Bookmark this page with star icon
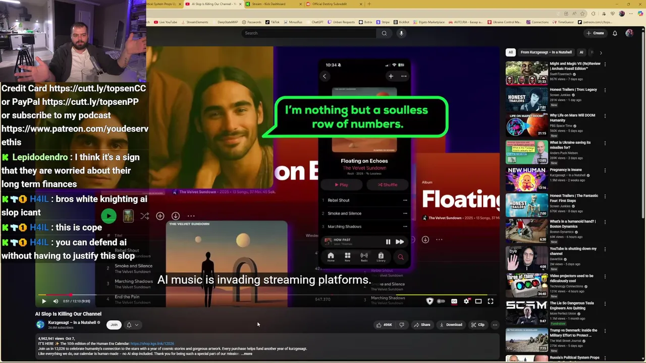This screenshot has width=646, height=363. 582,14
